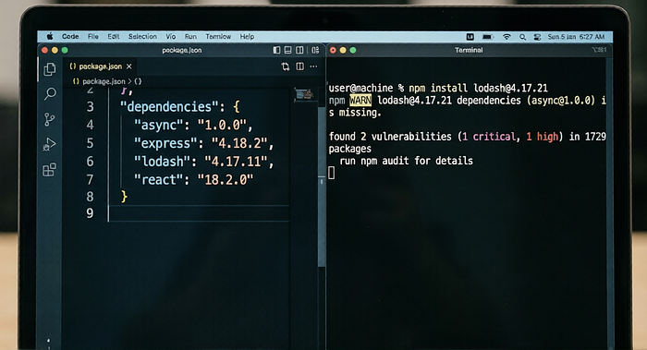The height and width of the screenshot is (350, 647).
Task: Click the "4.17.11" version value
Action: click(x=236, y=162)
